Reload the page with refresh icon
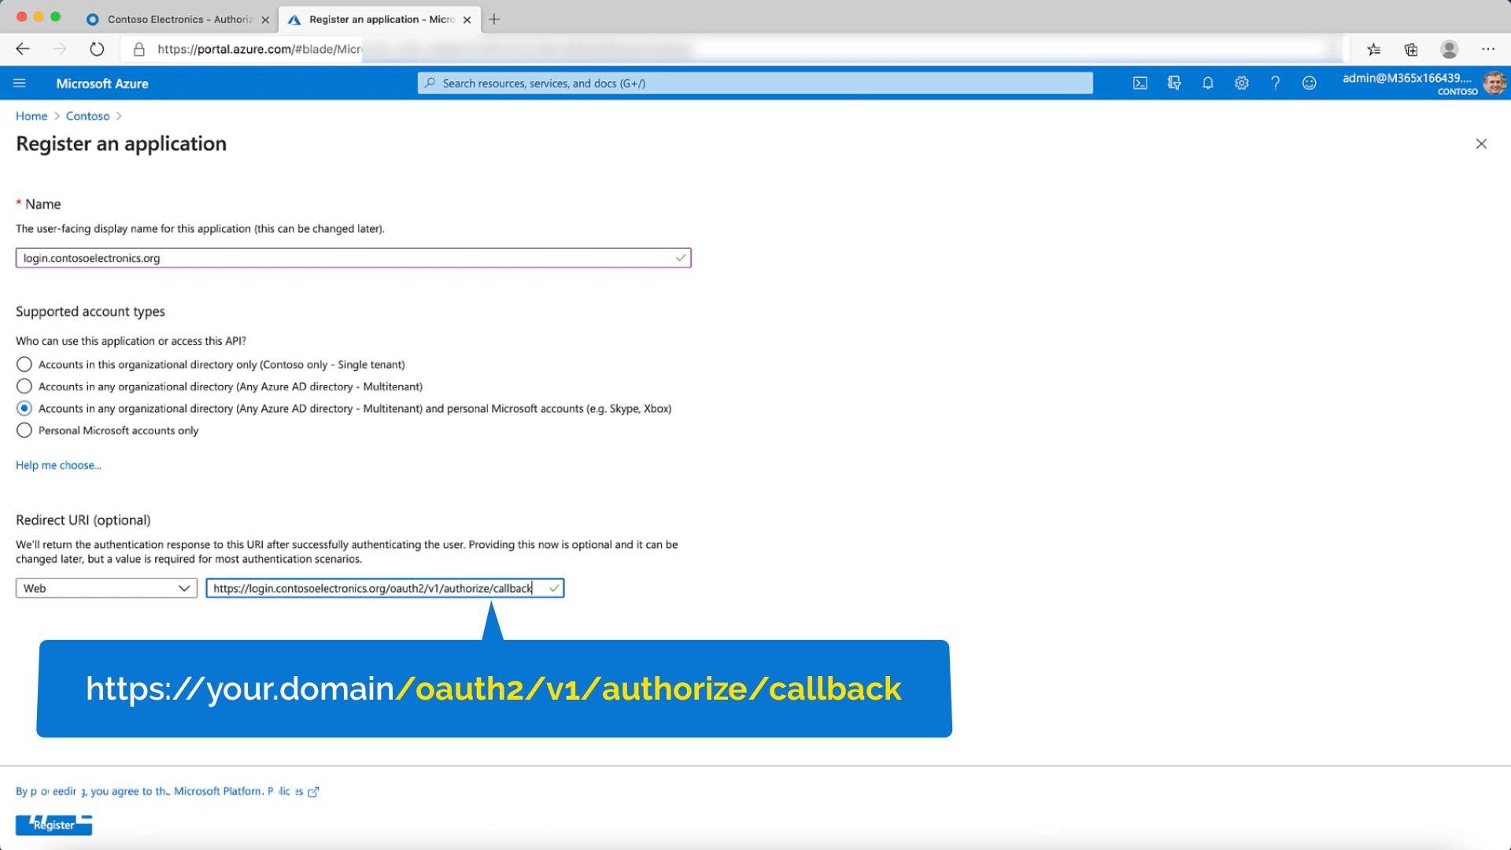The image size is (1511, 850). [x=97, y=50]
